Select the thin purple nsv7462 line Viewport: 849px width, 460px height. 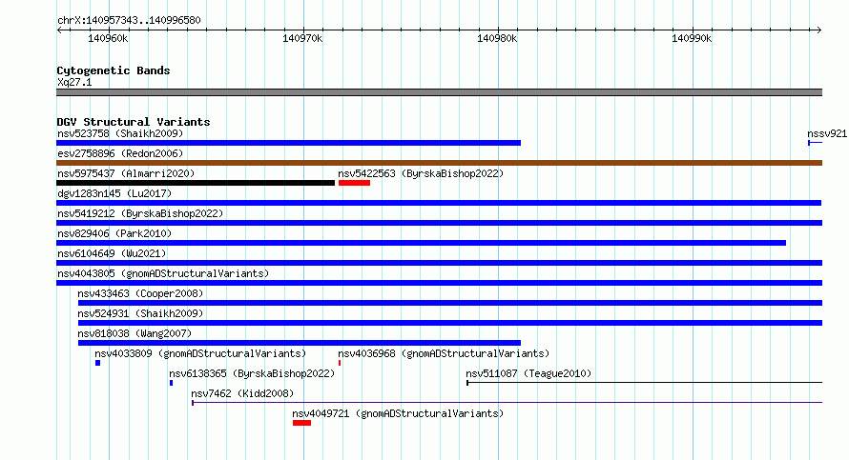coord(507,403)
